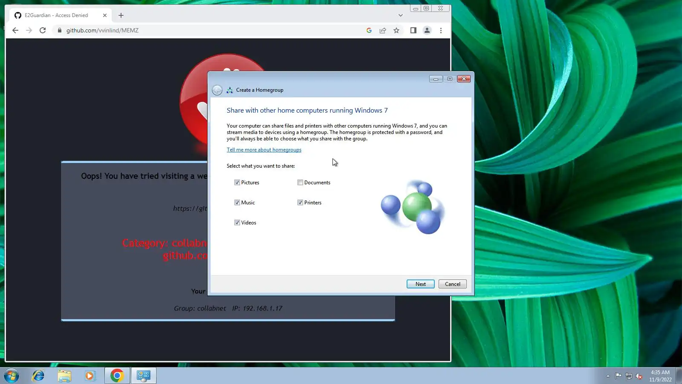Close the Chrome window
Viewport: 682px width, 384px height.
click(x=441, y=8)
